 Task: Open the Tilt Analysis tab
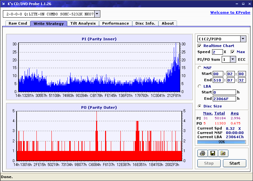(83, 23)
